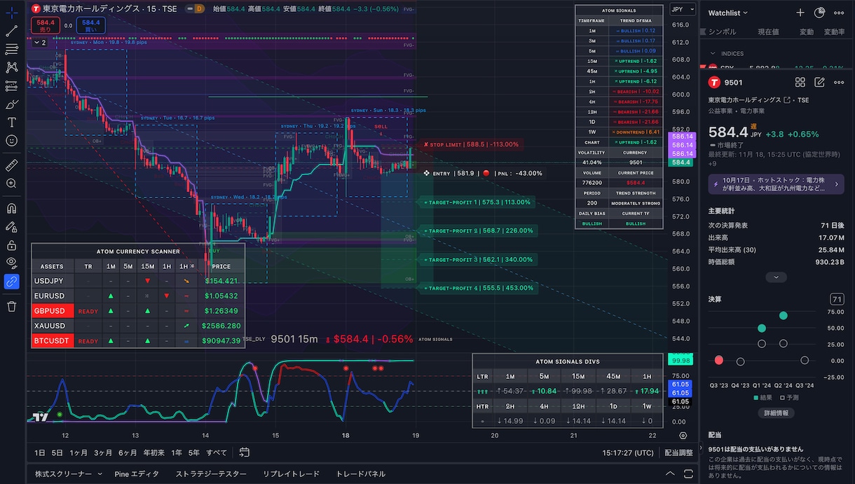The width and height of the screenshot is (855, 484).
Task: Select the 1ヶ月 time range
Action: pos(79,452)
